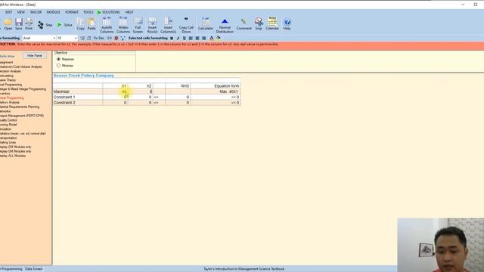484x272 pixels.
Task: Click the Equation form column header
Action: click(216, 86)
